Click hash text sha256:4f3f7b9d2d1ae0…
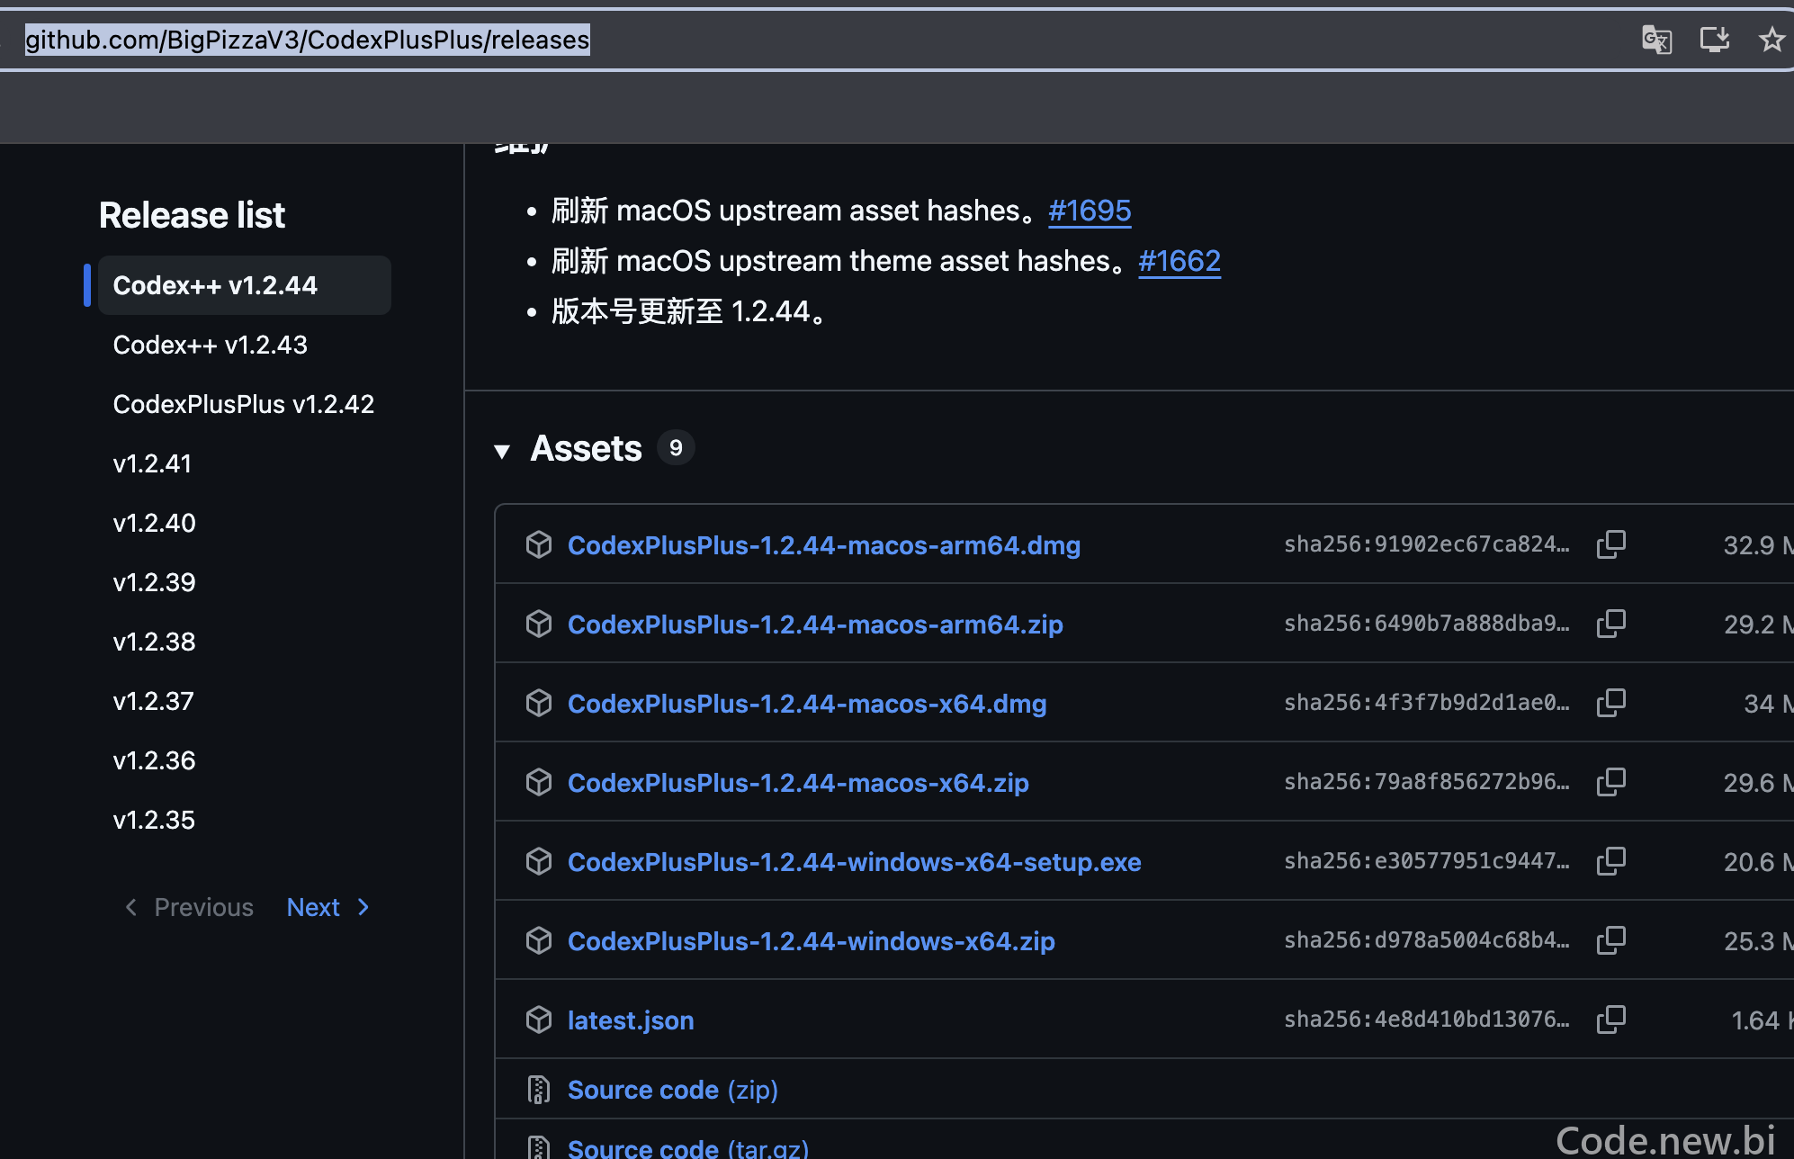 (x=1427, y=703)
